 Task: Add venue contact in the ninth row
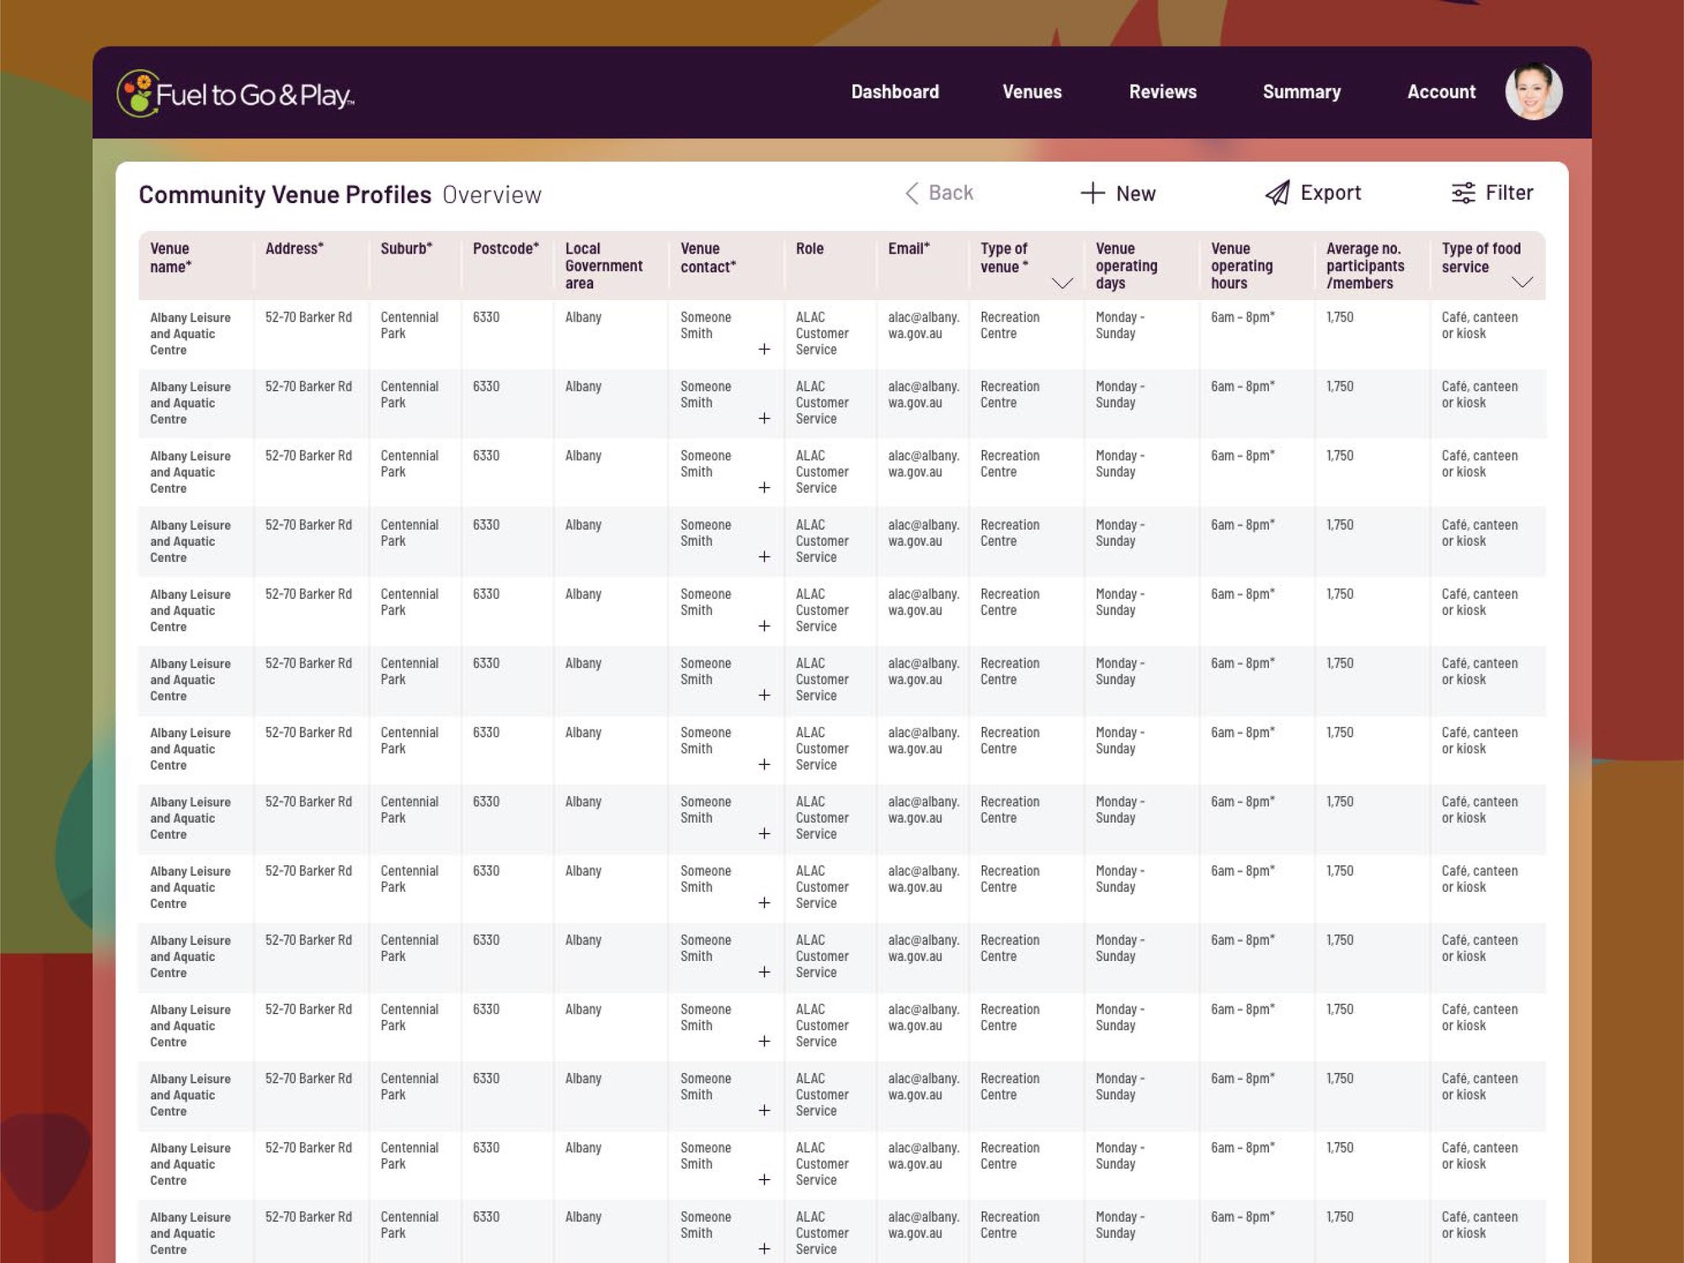click(x=764, y=904)
